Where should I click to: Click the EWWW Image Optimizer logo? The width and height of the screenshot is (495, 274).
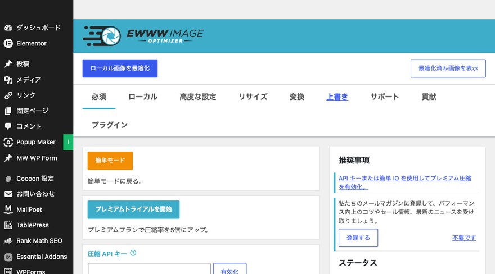click(143, 36)
